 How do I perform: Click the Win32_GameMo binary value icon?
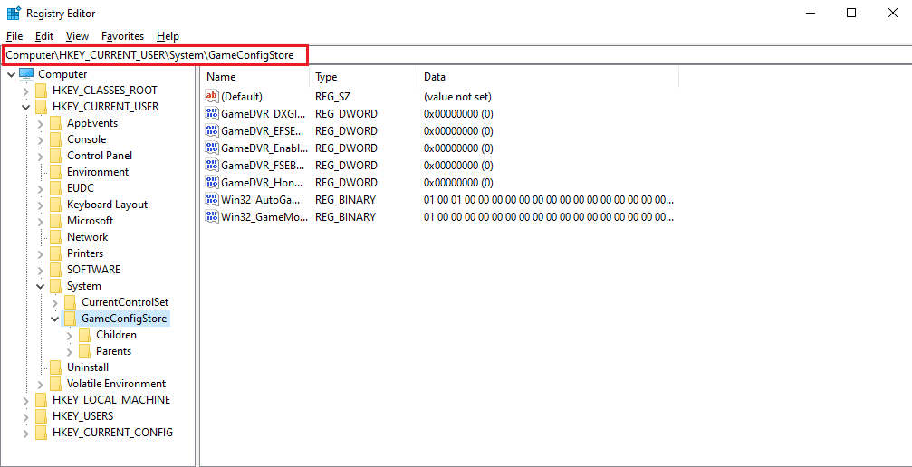click(x=212, y=217)
